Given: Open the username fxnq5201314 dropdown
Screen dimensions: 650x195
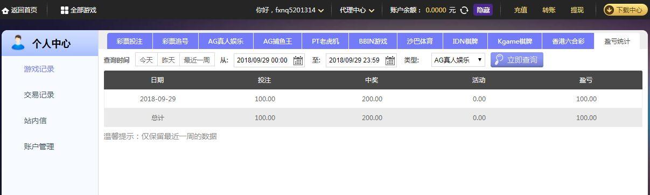Looking at the screenshot, I should click(290, 10).
